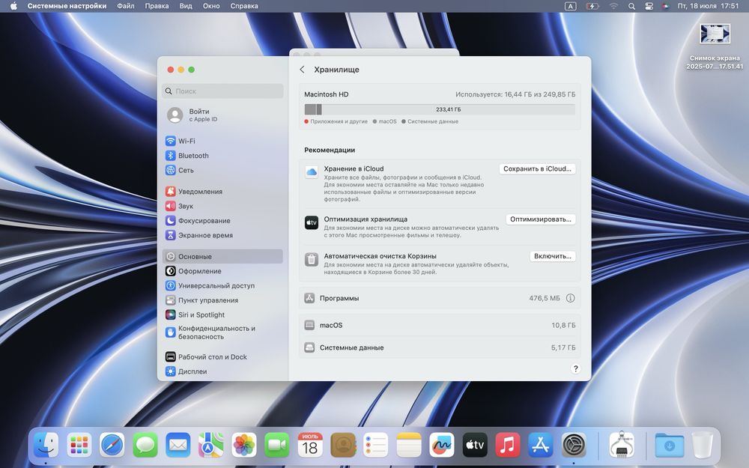Open System Information chip icon in Dock

point(622,445)
